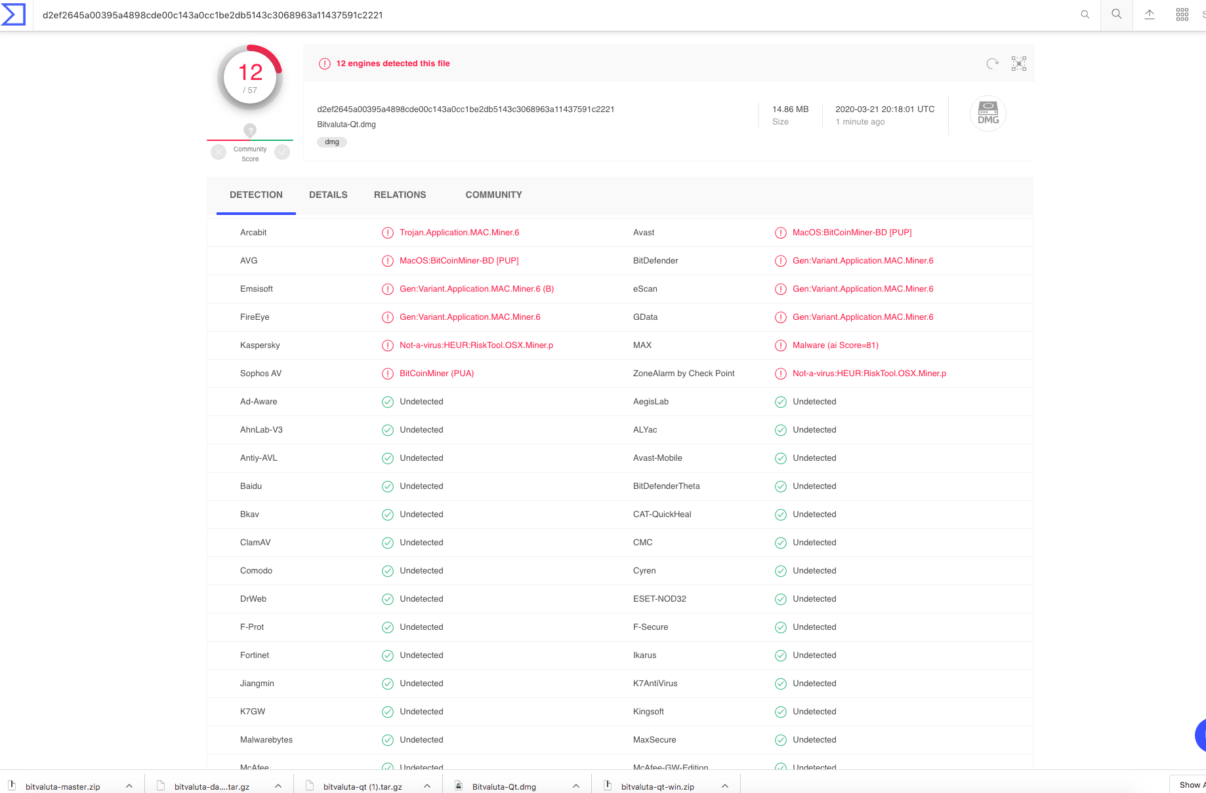
Task: Click the Kingsoft undetected checkmark icon
Action: pos(781,712)
